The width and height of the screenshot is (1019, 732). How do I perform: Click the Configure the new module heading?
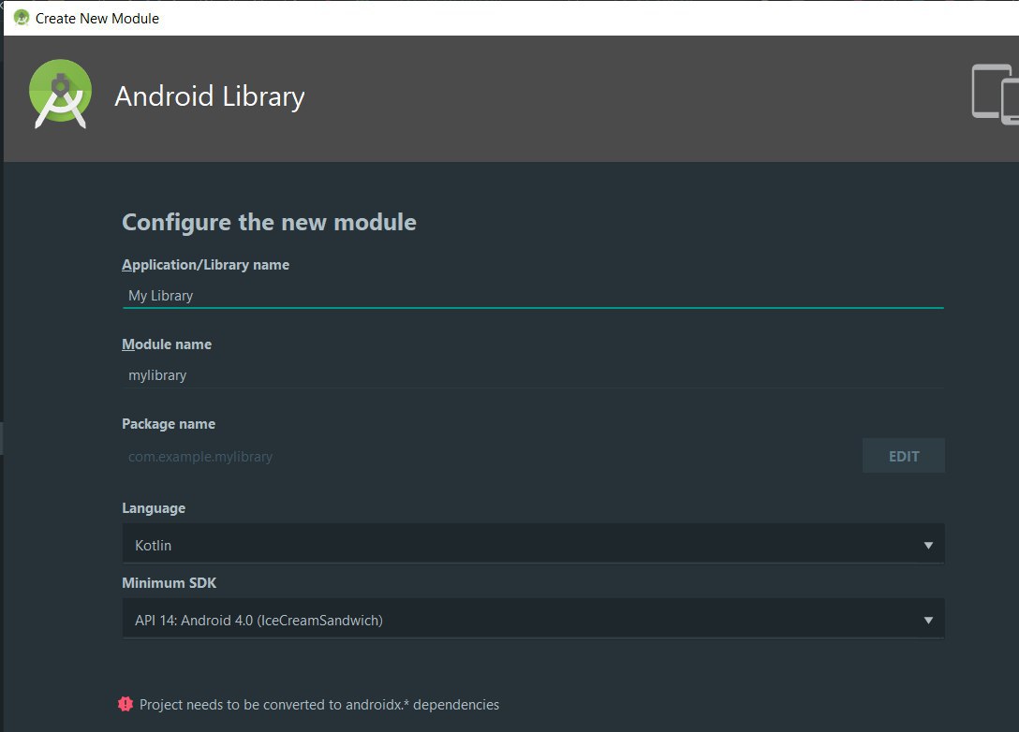coord(269,223)
